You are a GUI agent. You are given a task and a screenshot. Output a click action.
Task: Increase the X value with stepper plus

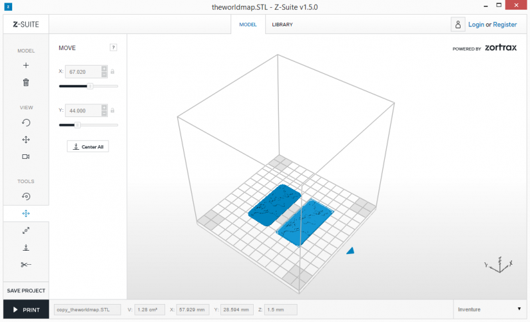click(x=104, y=69)
